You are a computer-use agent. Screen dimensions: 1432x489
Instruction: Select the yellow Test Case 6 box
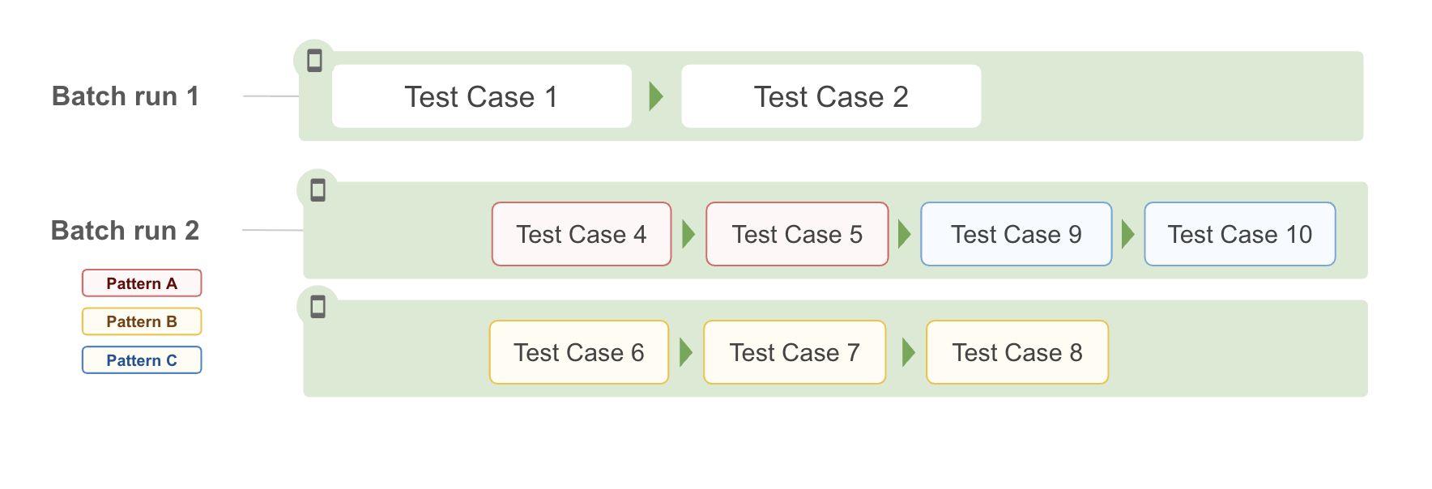point(579,352)
